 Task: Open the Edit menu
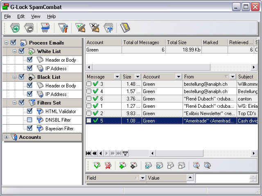[x=21, y=16]
